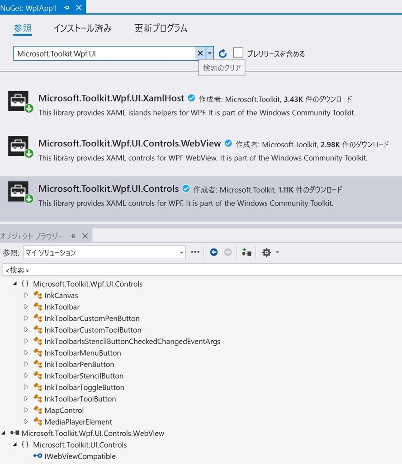
Task: Enable the プレリリースを含める checkbox
Action: coord(238,52)
